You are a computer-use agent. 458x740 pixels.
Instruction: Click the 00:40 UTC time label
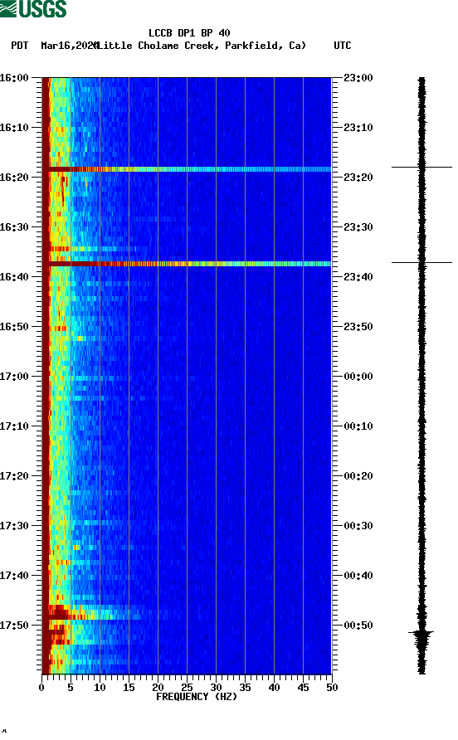coord(358,576)
